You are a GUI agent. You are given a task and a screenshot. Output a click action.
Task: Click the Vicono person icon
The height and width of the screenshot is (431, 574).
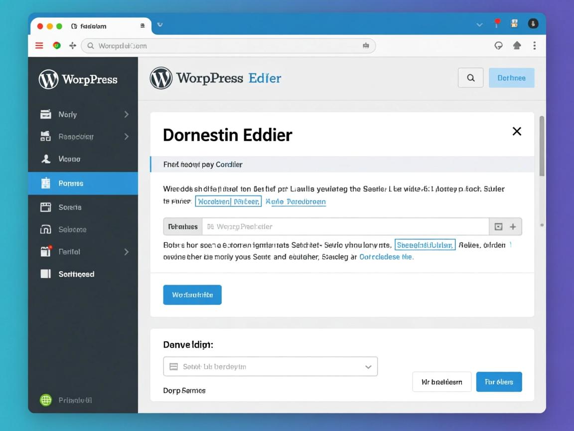(46, 159)
